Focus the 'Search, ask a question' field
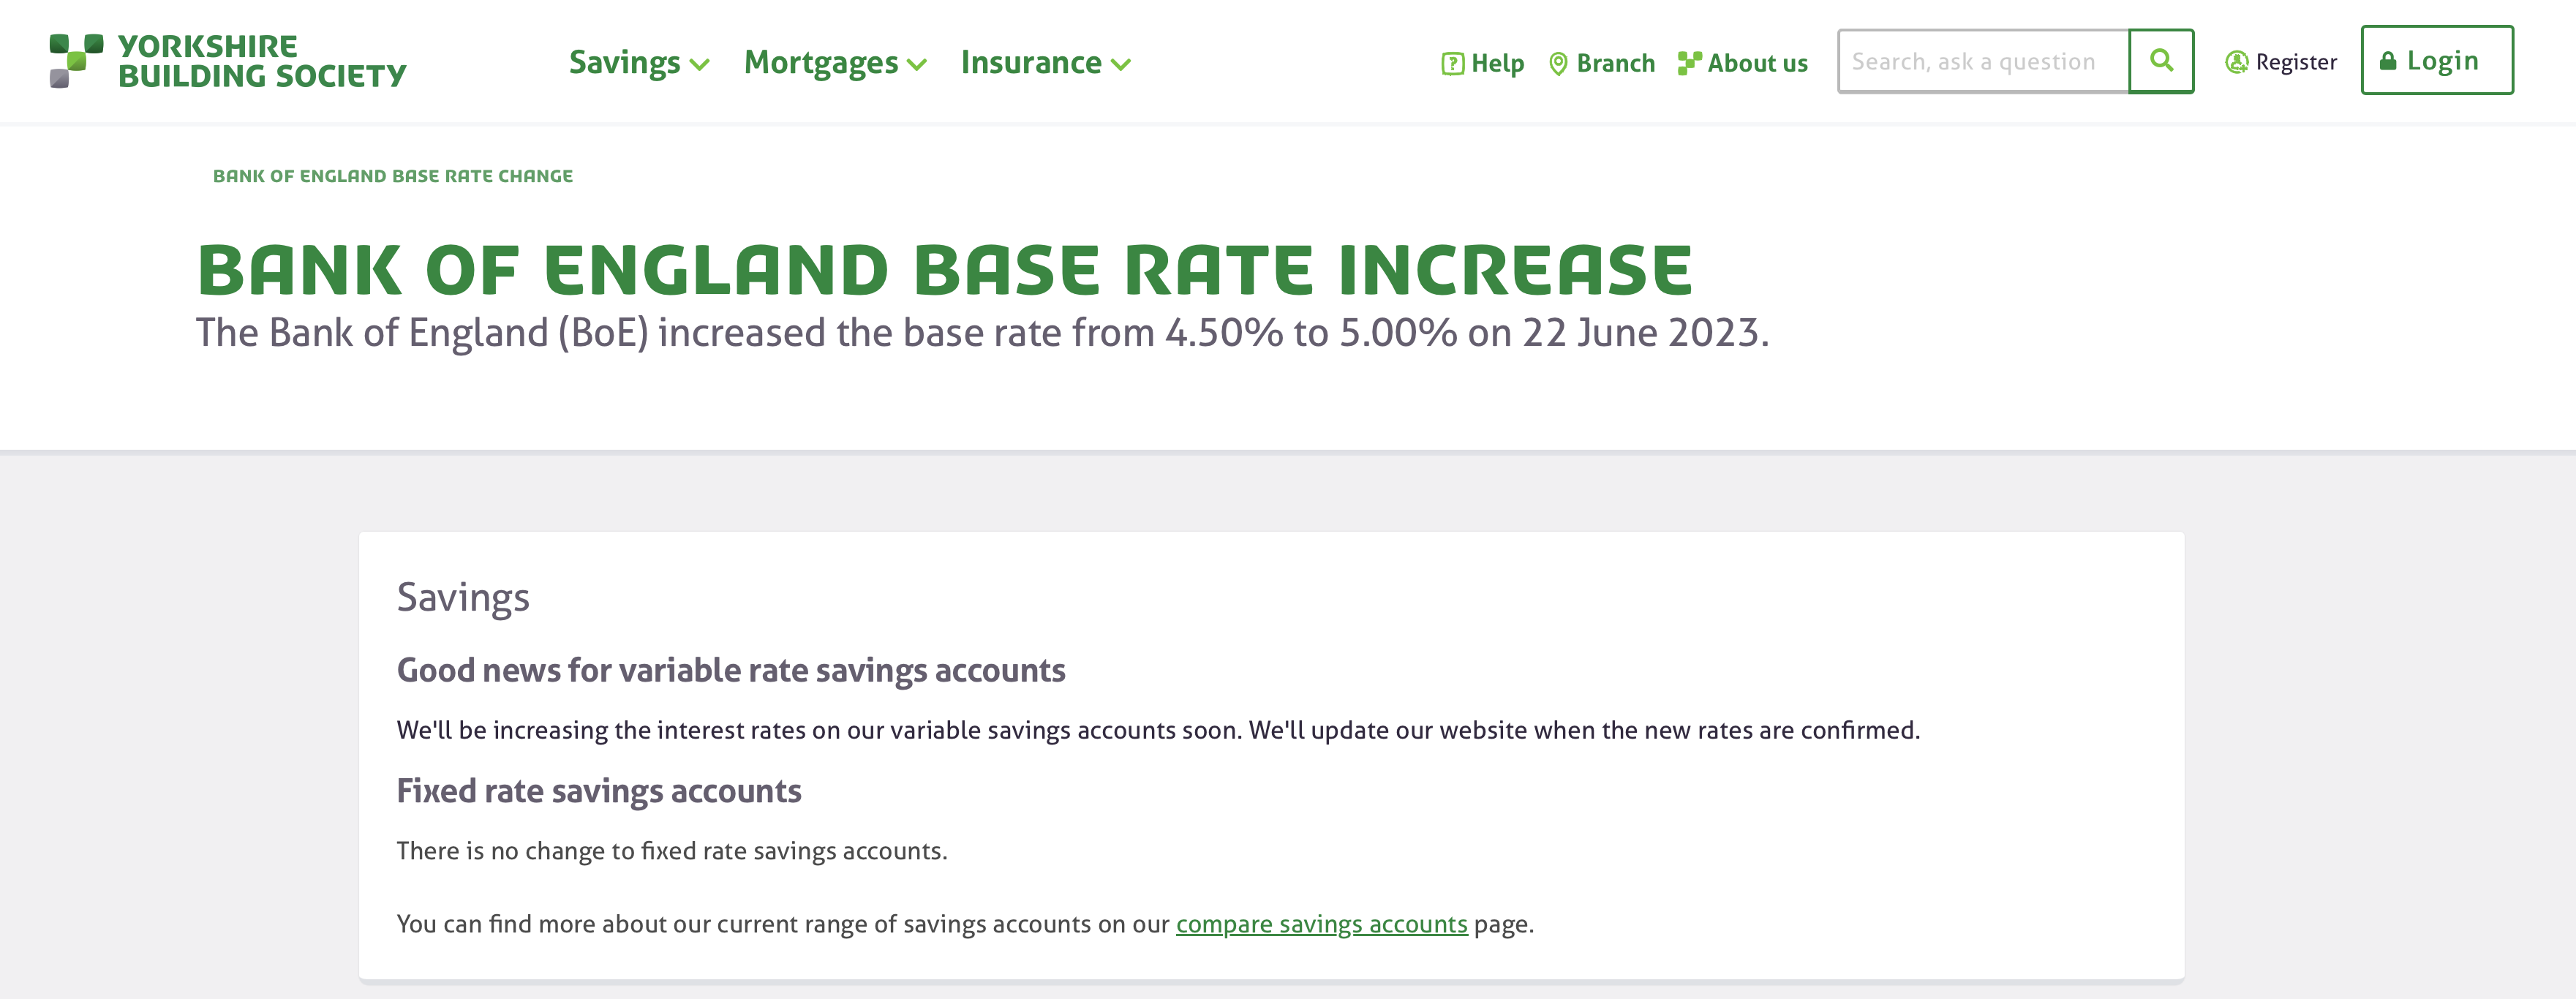The image size is (2576, 999). pos(1984,61)
